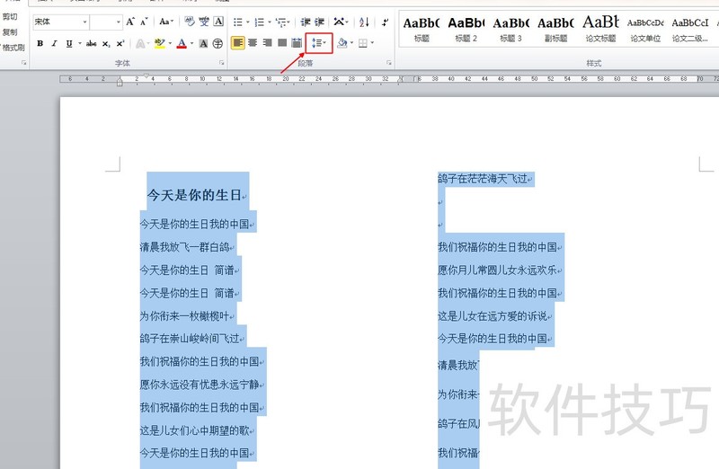
Task: Sort the selected paragraphs
Action: [x=364, y=22]
